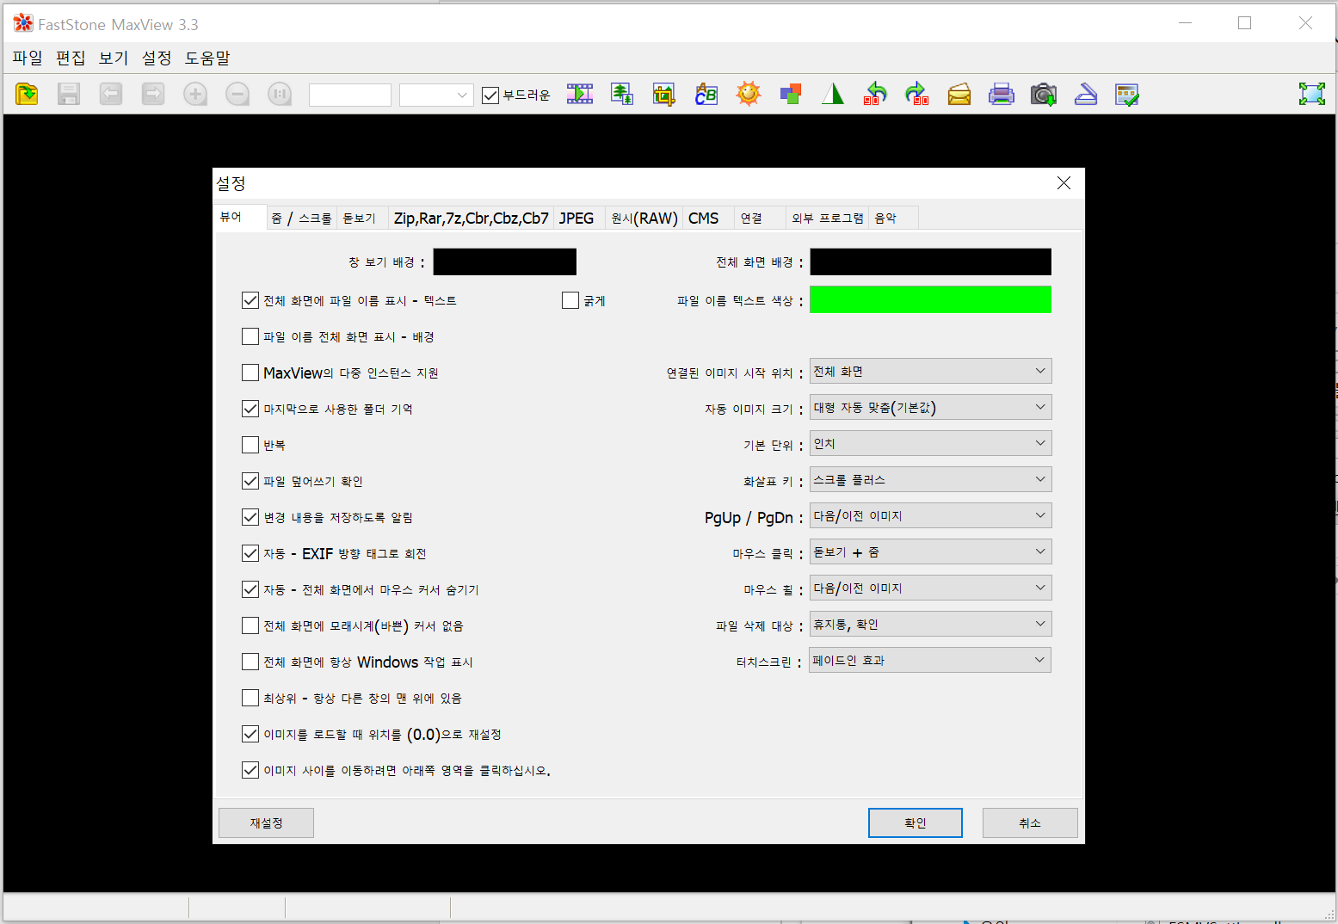Go to next image arrow icon
This screenshot has height=924, width=1338.
tap(153, 94)
